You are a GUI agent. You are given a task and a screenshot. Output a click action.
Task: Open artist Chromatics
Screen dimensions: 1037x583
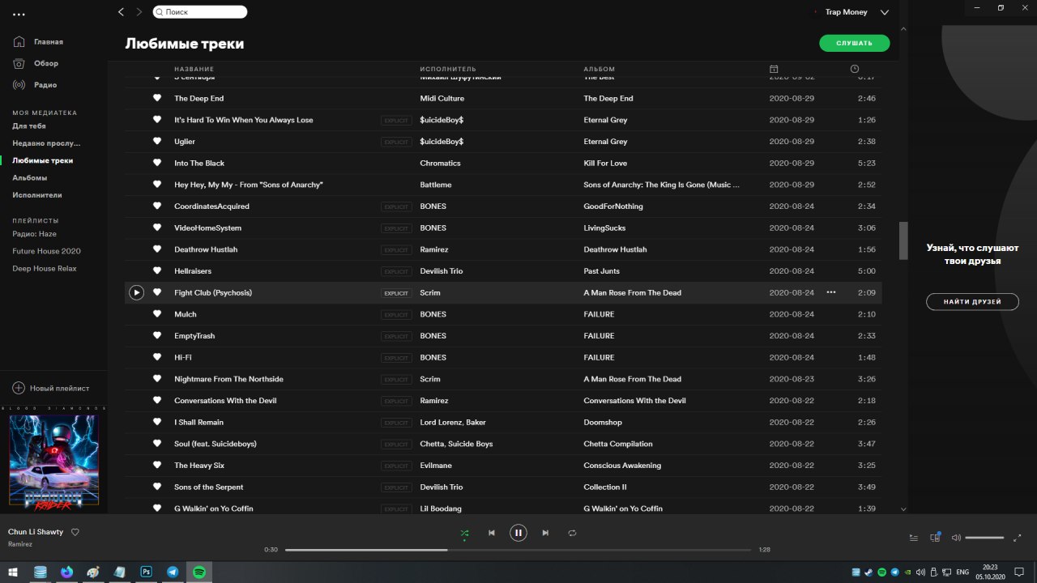click(440, 163)
